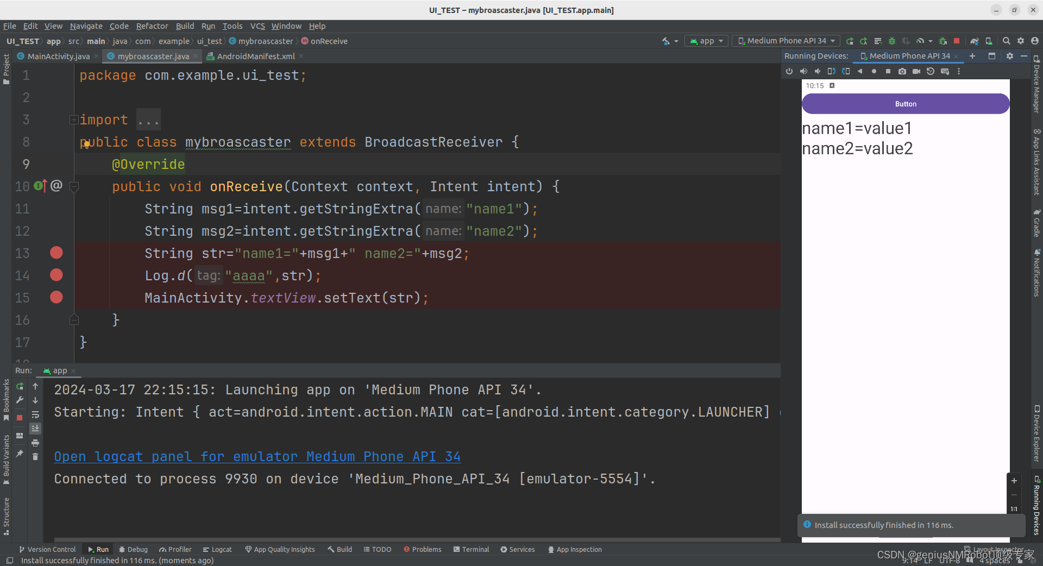Open the VCS menu
The height and width of the screenshot is (566, 1043).
click(257, 26)
